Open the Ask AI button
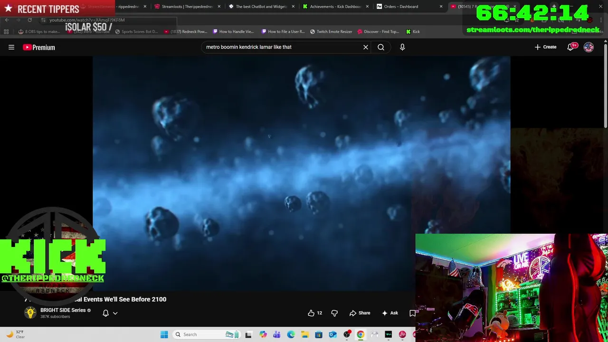Screen dimensions: 608x342 point(389,313)
